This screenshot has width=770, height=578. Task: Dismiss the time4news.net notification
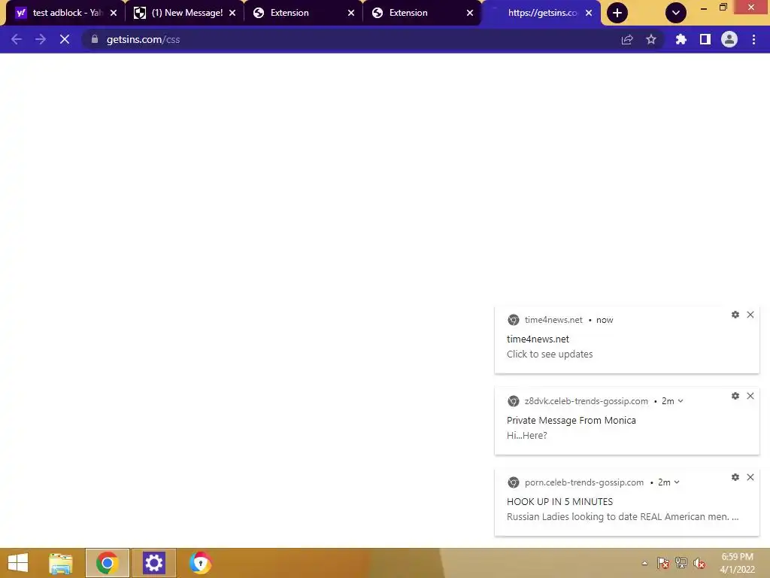[750, 315]
